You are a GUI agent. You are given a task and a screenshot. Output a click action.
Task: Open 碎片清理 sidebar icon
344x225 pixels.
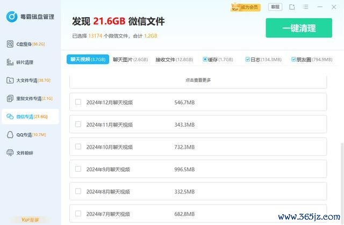(10, 62)
